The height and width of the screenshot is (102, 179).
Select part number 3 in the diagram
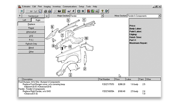70,75
